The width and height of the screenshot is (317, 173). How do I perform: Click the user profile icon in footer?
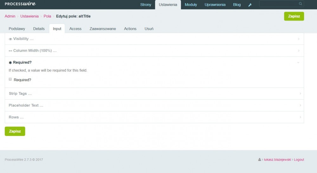pyautogui.click(x=260, y=160)
